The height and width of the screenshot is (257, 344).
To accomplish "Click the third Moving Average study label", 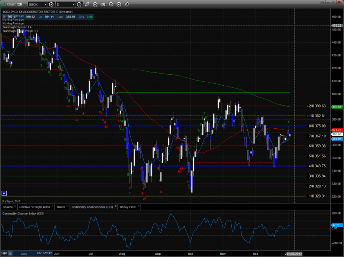I will click(13, 23).
